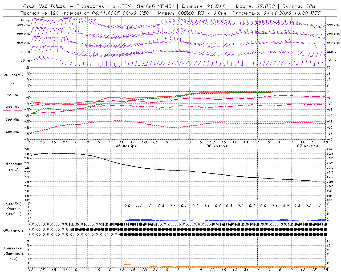This screenshot has height=272, width=341.
Task: Click the 05 ноября date label
Action: click(x=126, y=146)
